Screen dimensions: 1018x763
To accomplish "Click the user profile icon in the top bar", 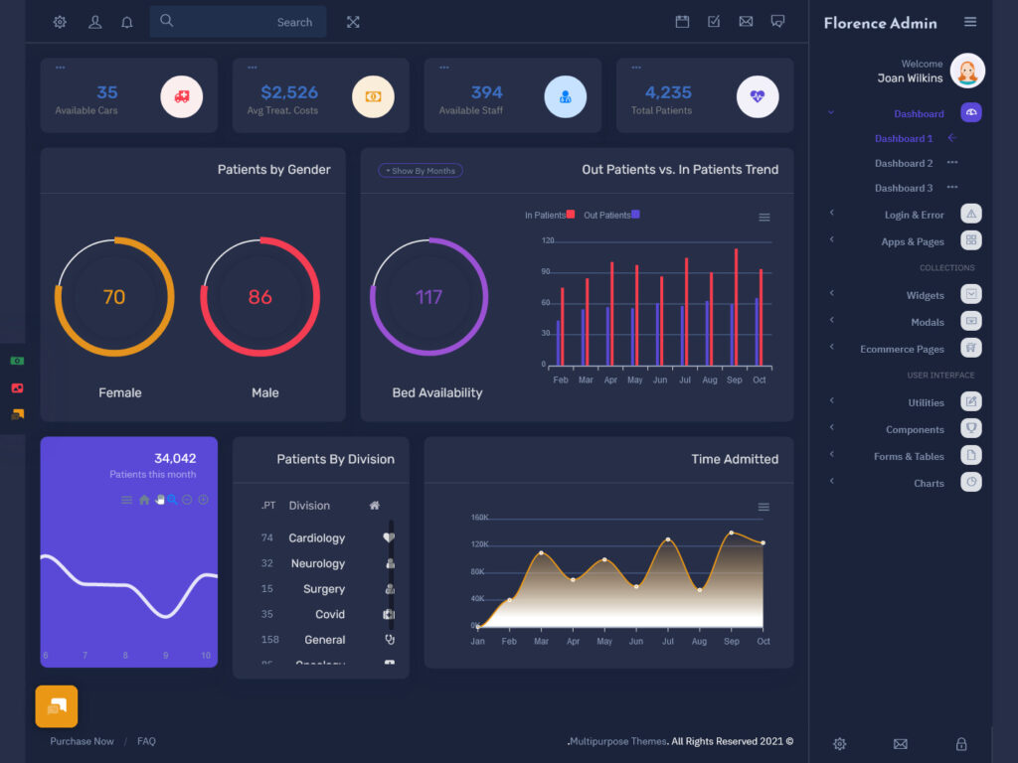I will (x=94, y=21).
